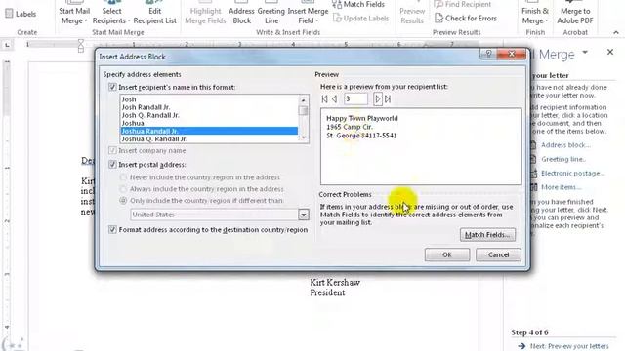Click Electronic postage... link in pane

coord(573,174)
